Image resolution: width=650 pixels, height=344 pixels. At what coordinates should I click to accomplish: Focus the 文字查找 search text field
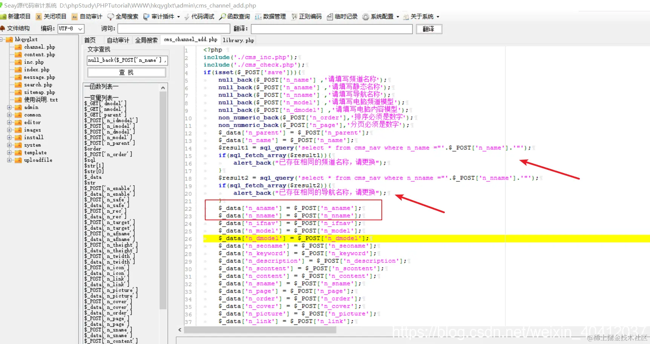[x=127, y=60]
